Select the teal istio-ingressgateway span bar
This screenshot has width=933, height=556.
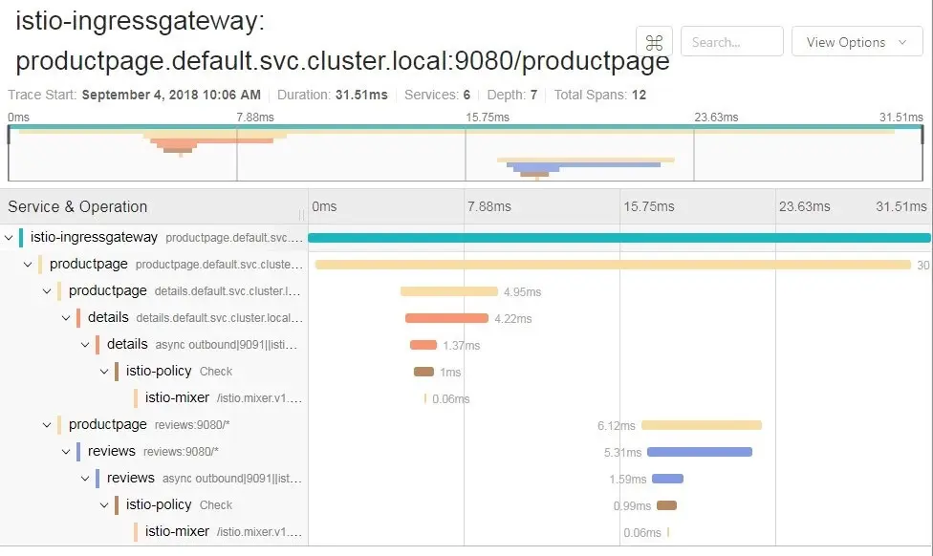(619, 238)
